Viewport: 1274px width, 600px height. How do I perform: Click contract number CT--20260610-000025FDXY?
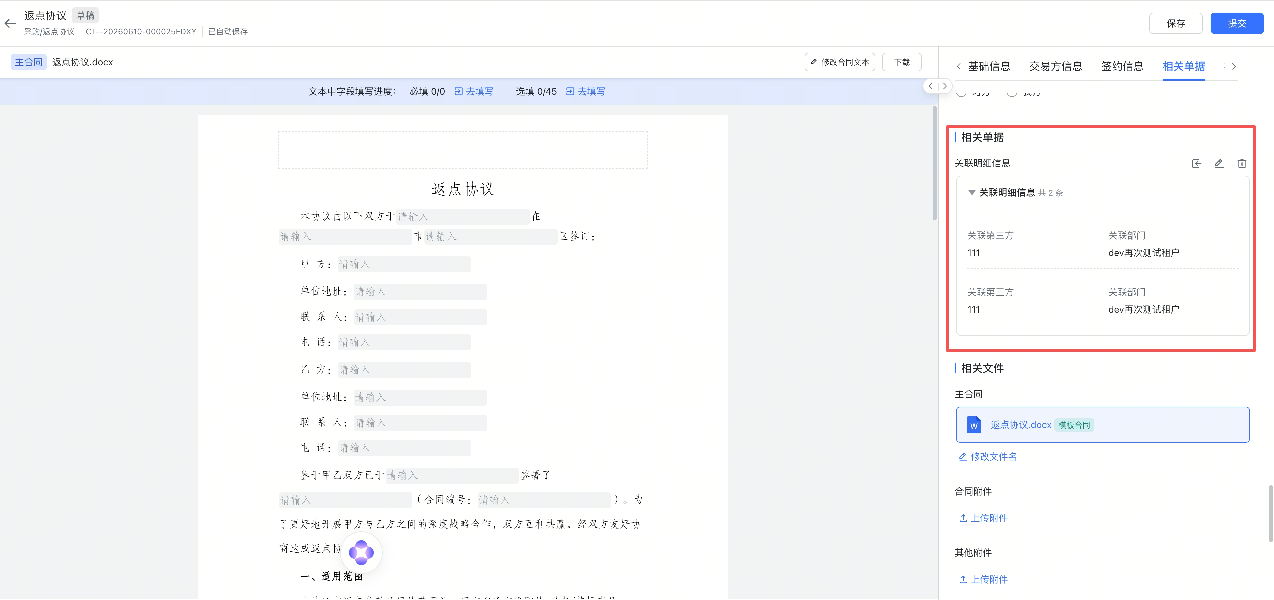[141, 32]
